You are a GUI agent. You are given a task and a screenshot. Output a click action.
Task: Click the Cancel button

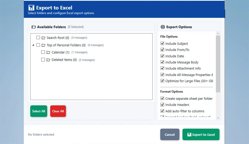(x=169, y=134)
